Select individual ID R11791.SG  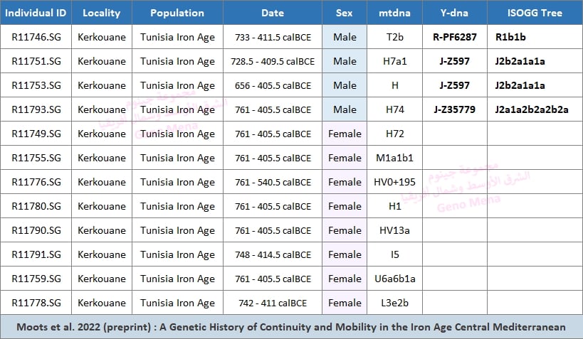[x=36, y=254]
